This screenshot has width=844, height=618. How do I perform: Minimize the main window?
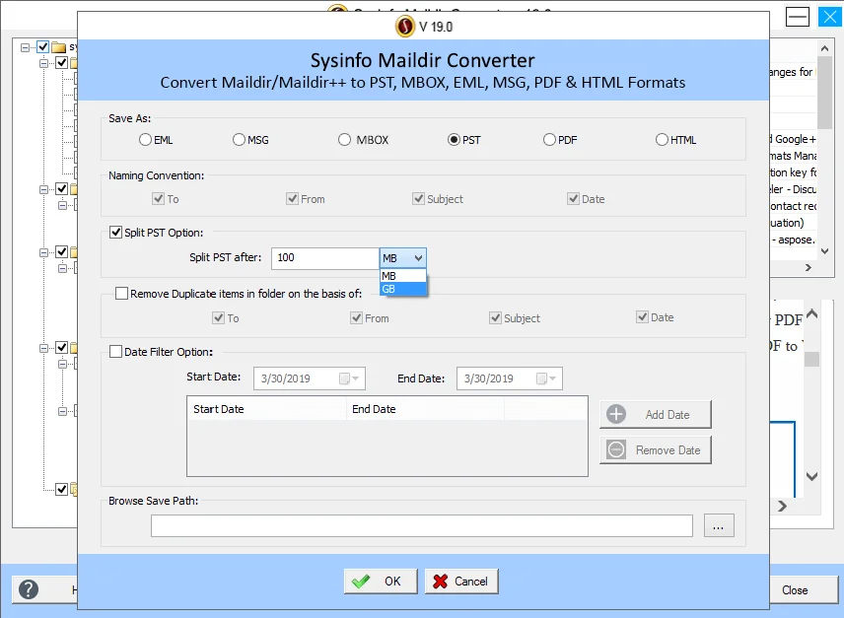798,17
